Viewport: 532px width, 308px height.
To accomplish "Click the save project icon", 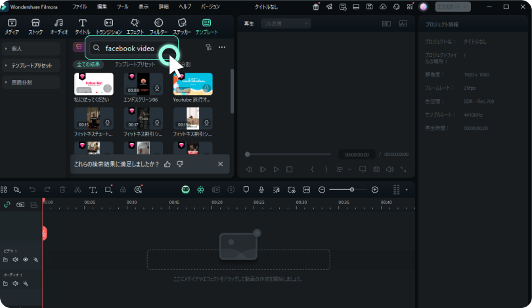I will coord(370,7).
